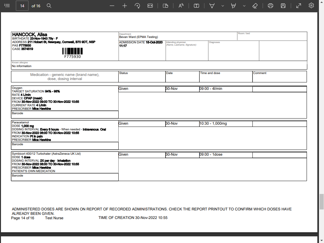This screenshot has width=324, height=243.
Task: Start read aloud
Action: click(x=181, y=6)
